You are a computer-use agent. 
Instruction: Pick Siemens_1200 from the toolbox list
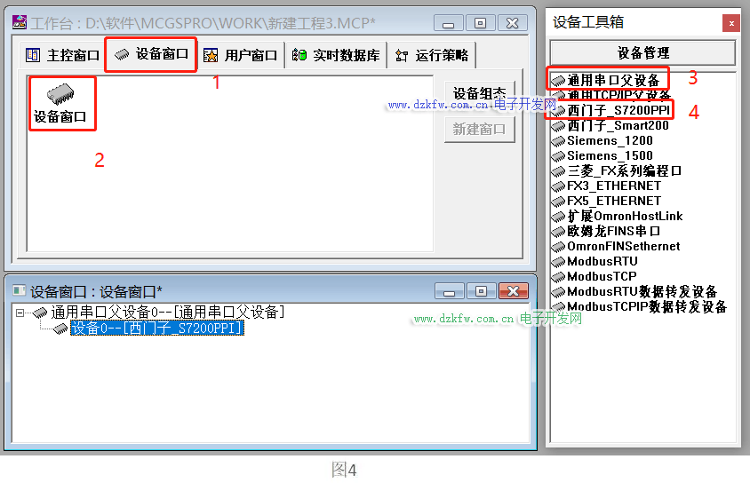610,140
